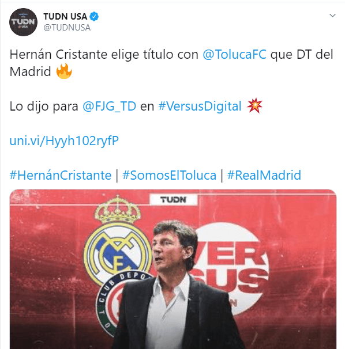Open the TUDN USA display name
The image size is (345, 349).
(x=65, y=17)
